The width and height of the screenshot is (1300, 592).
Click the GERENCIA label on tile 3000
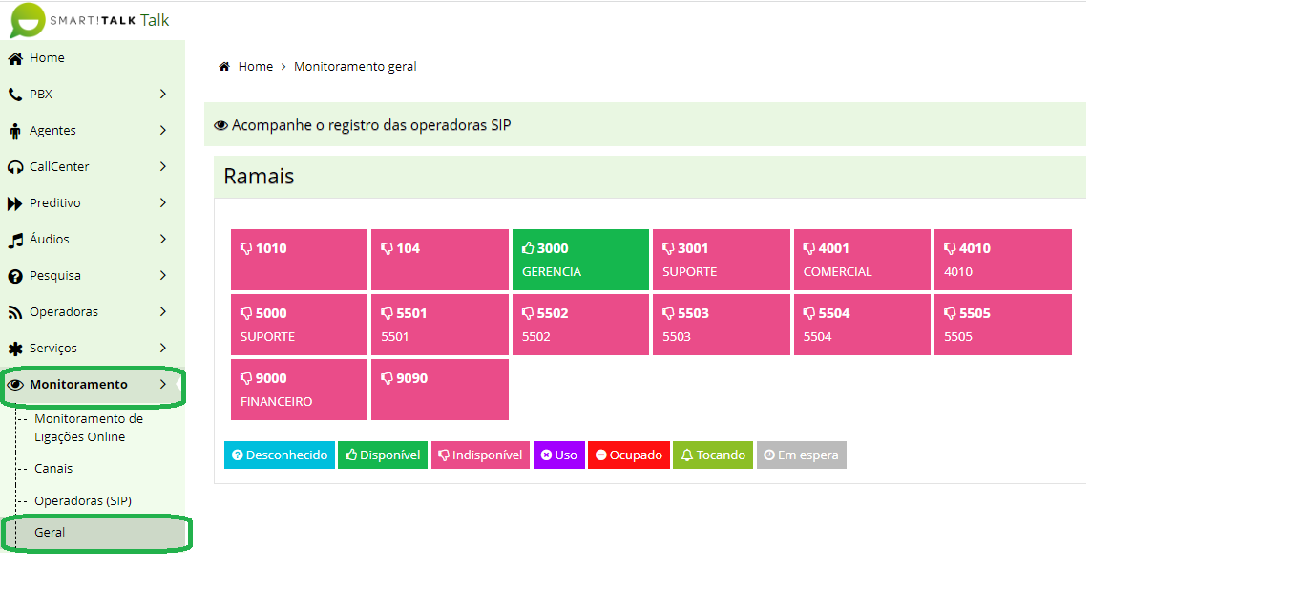552,272
